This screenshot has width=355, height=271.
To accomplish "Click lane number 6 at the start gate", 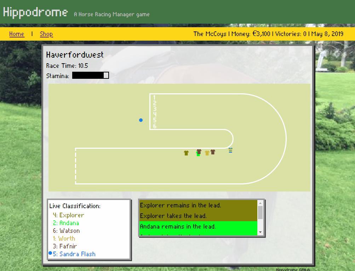I will pyautogui.click(x=154, y=126).
